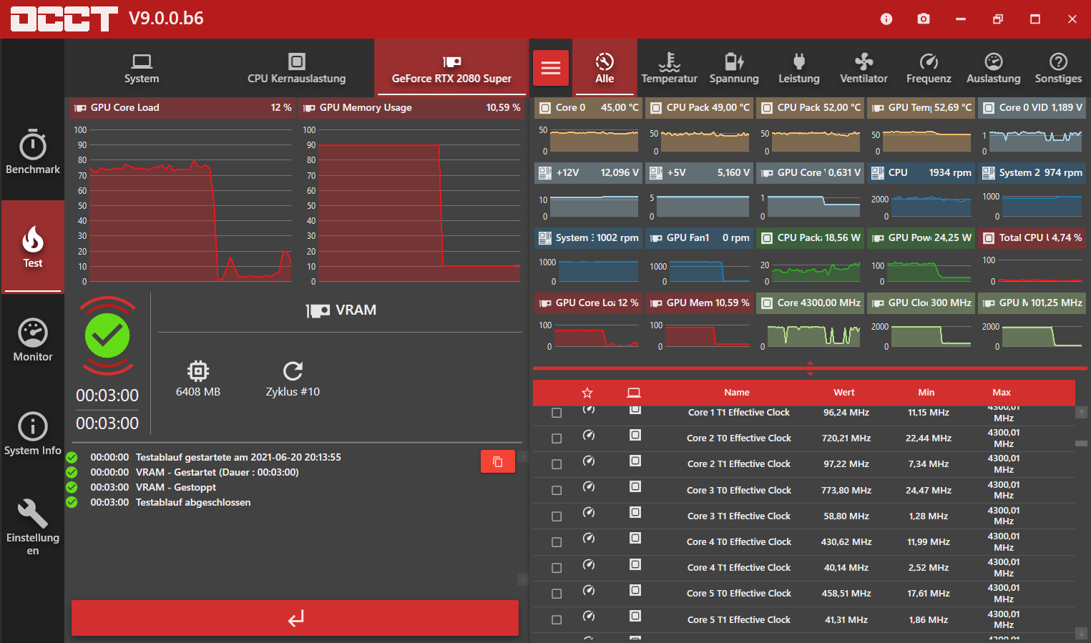Click the GPU Core Load chart header
Screen dimensions: 1091x643
182,107
